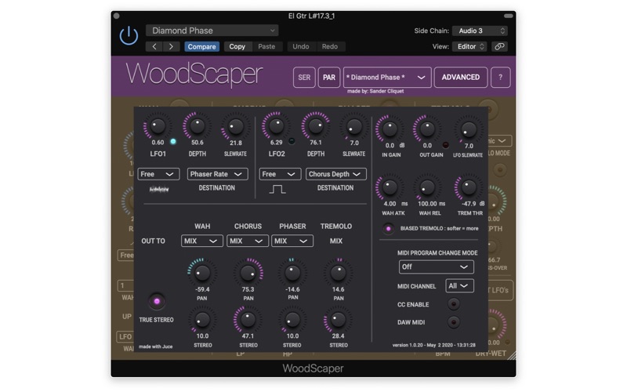Click the LFO2 DEPTH knob showing 76.1
The width and height of the screenshot is (627, 392).
(316, 126)
